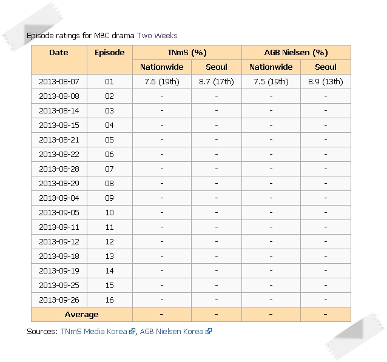Viewport: 387px width, 362px height.
Task: Click the 2013-09-25 date cell
Action: 59,286
